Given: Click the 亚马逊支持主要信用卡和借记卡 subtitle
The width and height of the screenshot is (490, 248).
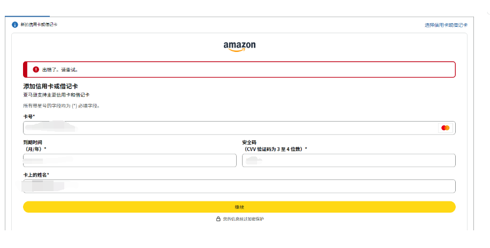Looking at the screenshot, I should coord(52,95).
